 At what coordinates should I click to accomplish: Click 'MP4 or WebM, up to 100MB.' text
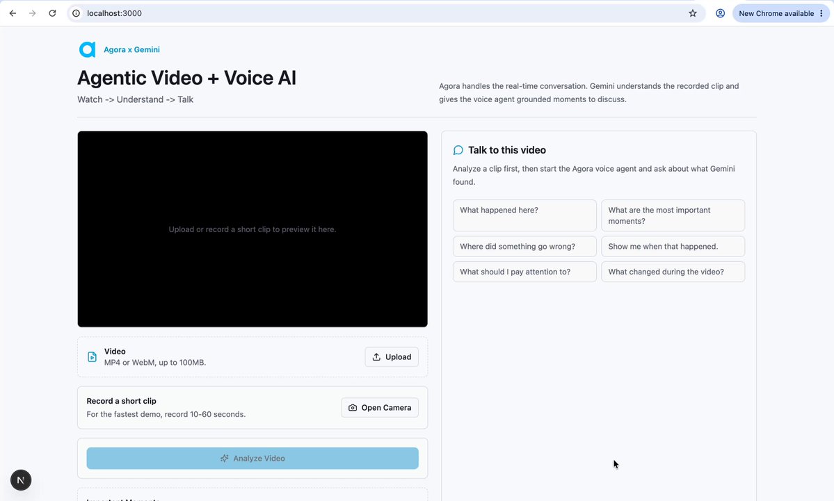point(155,362)
